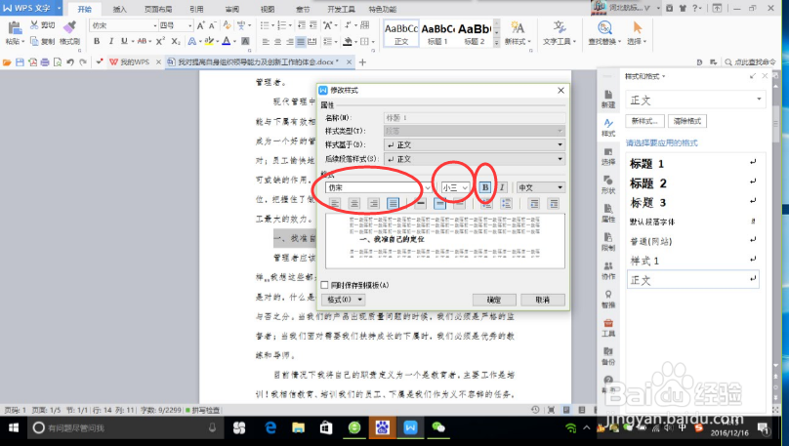Click the Cortana search box in taskbar

(x=125, y=427)
